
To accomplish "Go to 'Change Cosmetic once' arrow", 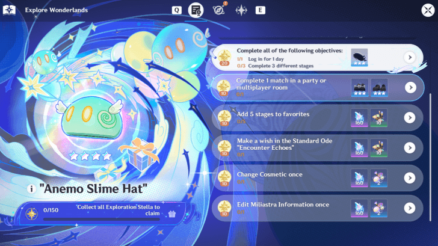I will pos(410,178).
